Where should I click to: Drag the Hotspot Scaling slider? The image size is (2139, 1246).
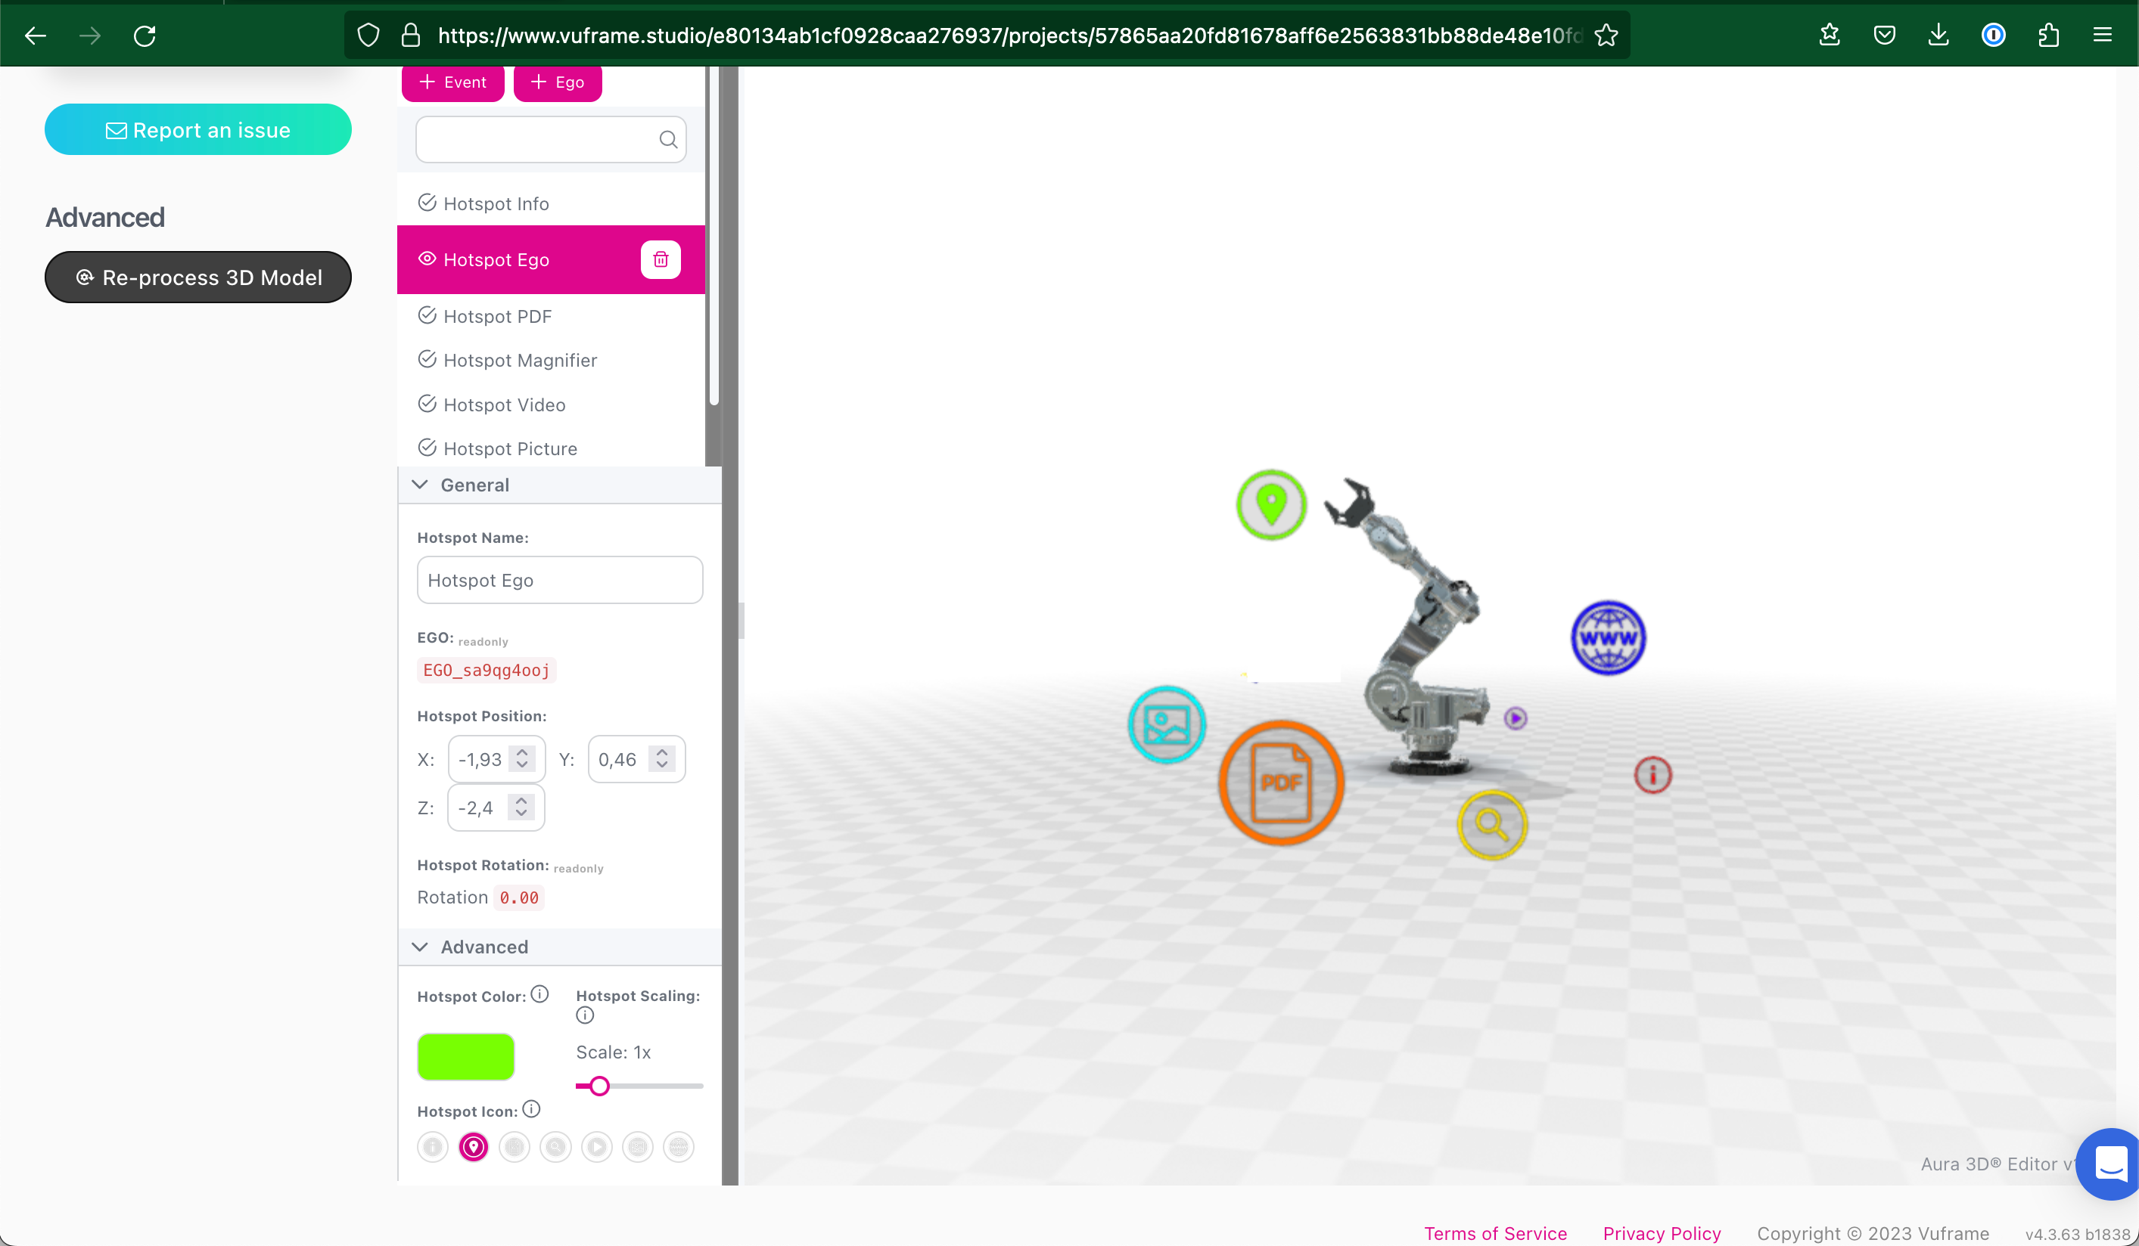(600, 1086)
